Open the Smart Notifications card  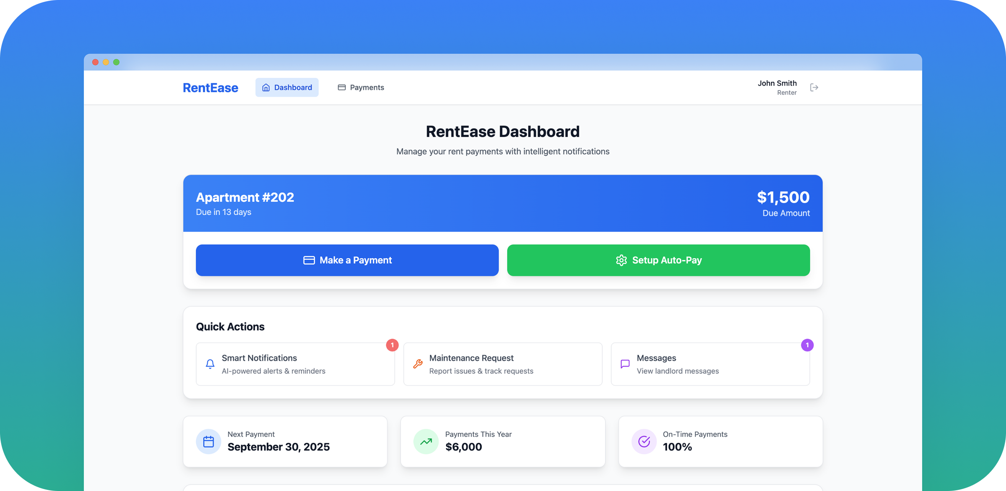click(x=295, y=364)
